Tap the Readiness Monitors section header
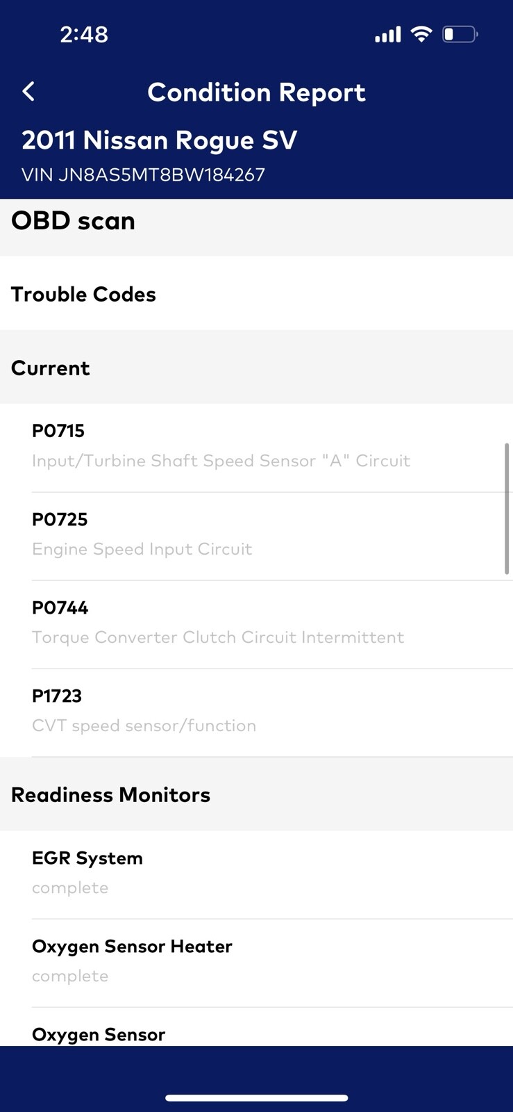 [110, 794]
